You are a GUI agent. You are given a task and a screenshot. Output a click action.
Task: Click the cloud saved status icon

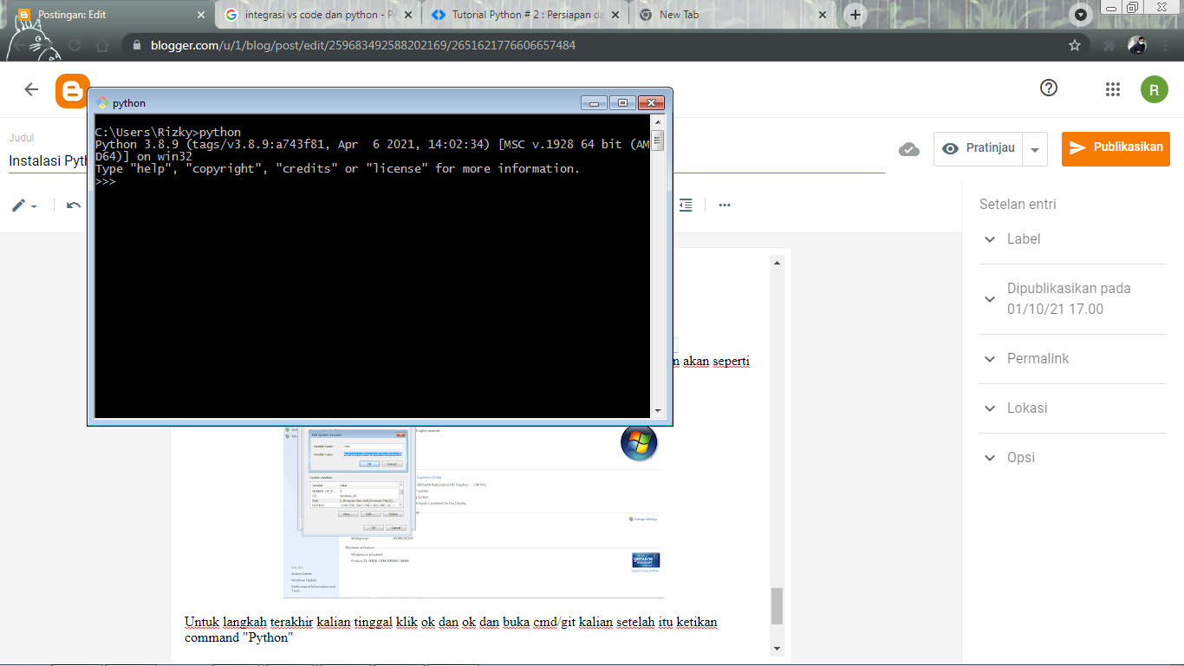(x=908, y=149)
